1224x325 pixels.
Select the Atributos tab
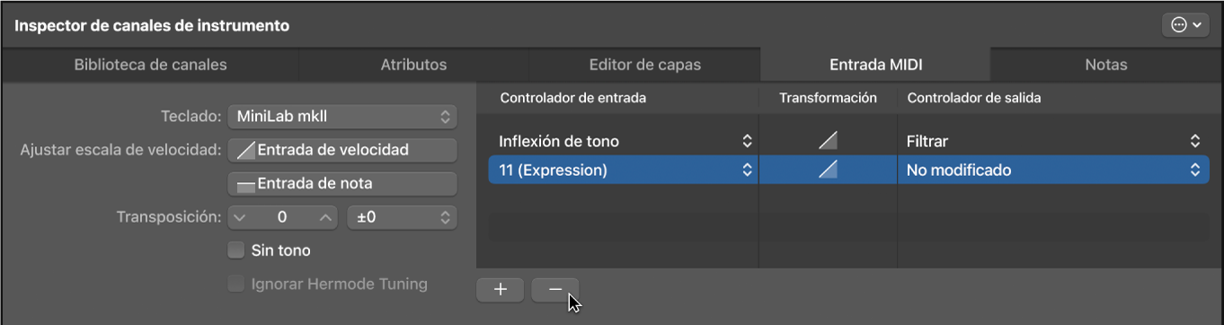(x=413, y=65)
